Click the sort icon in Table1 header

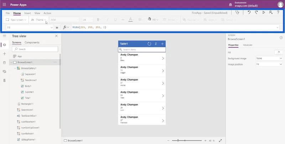point(156,44)
